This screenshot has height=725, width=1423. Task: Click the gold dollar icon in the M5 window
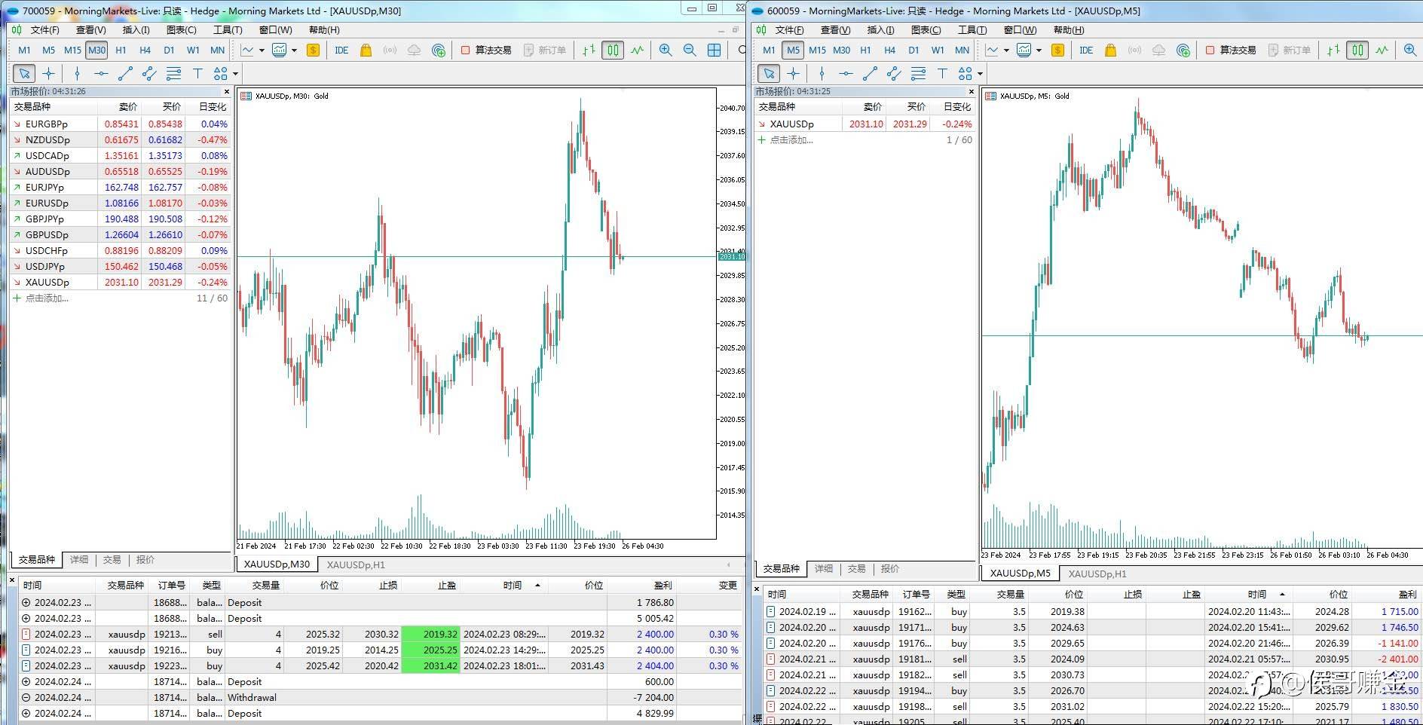point(1057,50)
